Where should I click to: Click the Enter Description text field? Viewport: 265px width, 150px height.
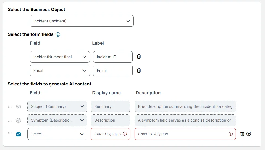(185, 134)
